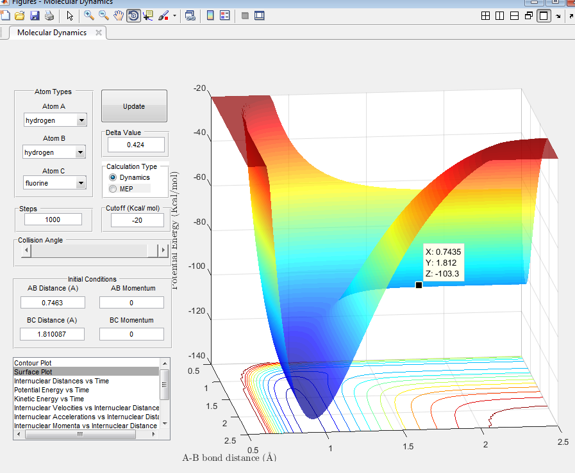Click the Print figure icon
The height and width of the screenshot is (473, 575).
(x=49, y=16)
